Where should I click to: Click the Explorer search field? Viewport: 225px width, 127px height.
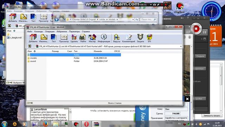148,19
